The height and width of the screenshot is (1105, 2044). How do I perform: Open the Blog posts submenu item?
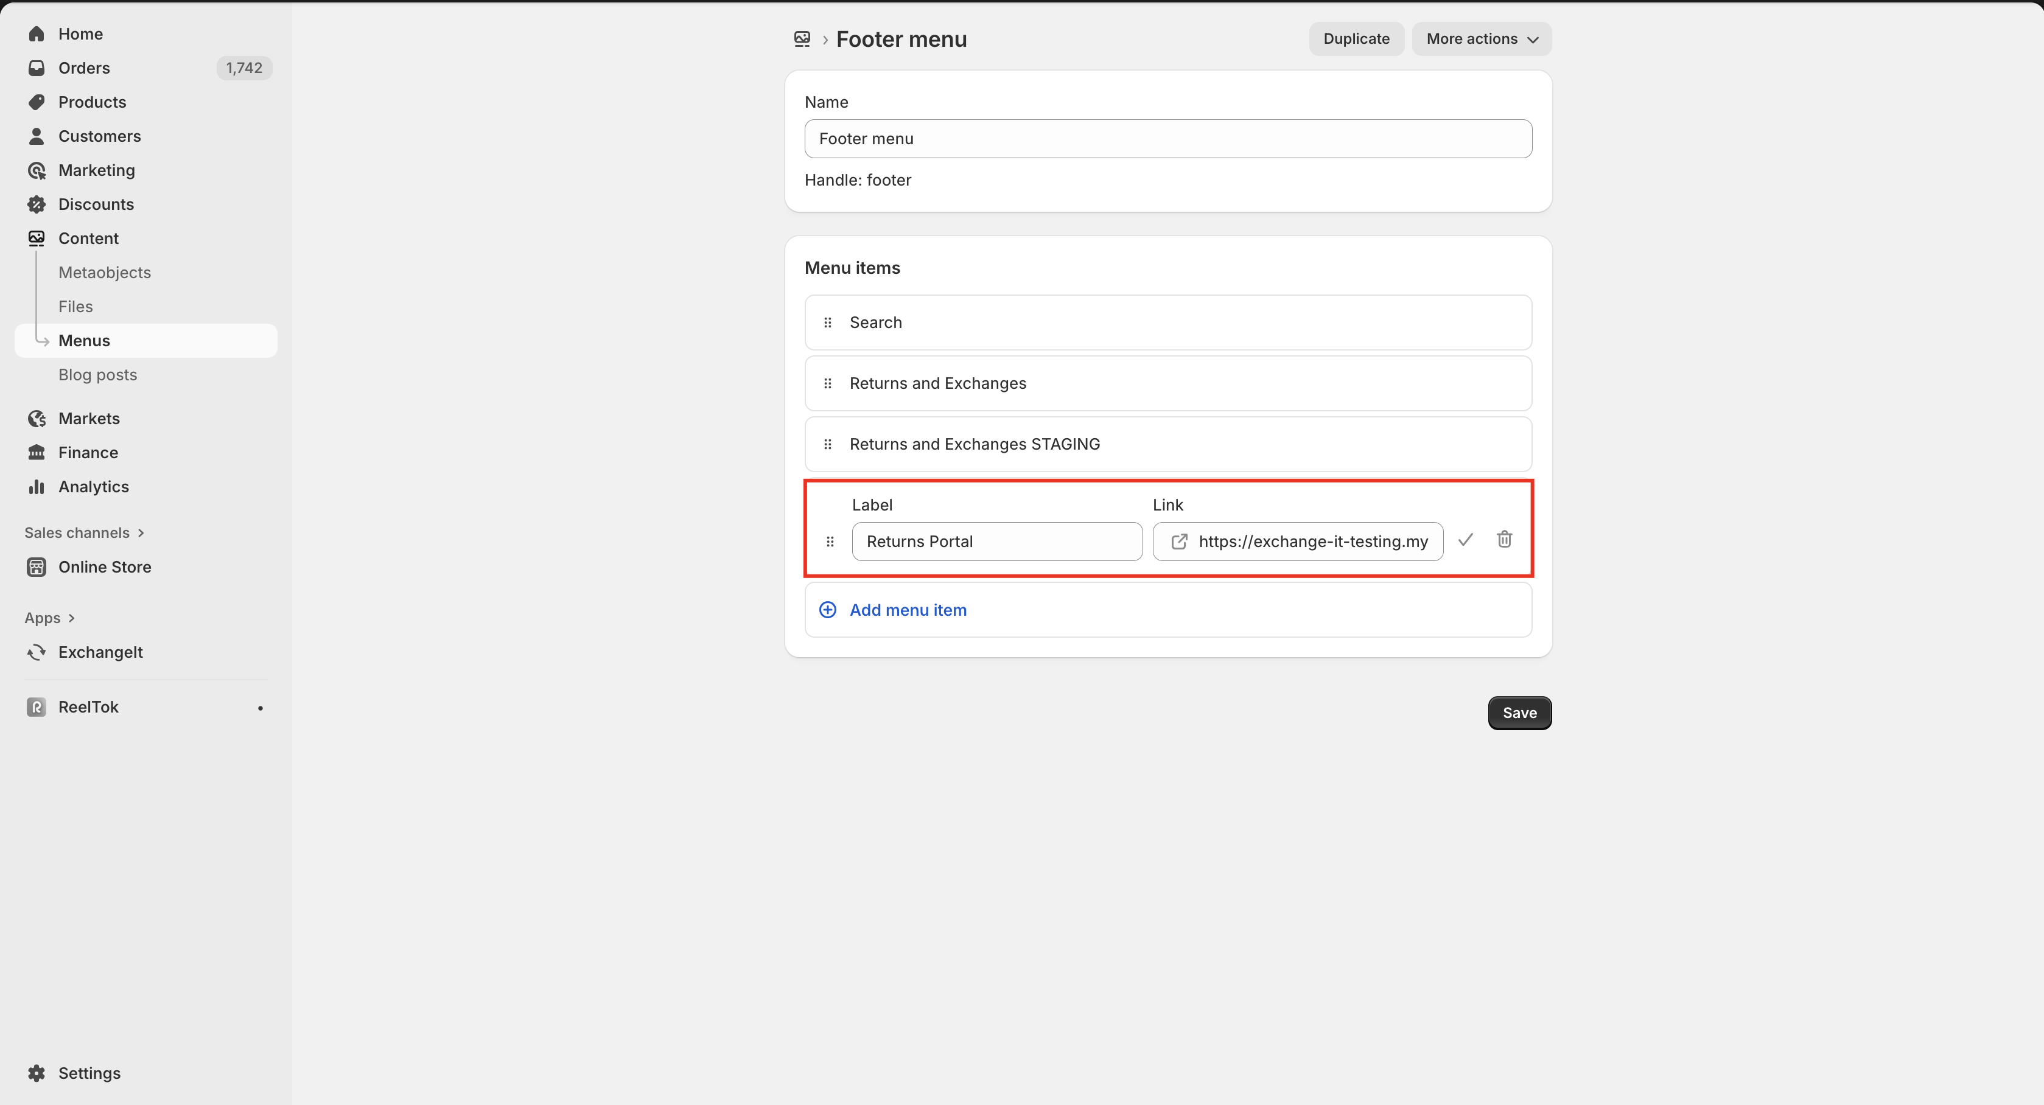point(97,374)
